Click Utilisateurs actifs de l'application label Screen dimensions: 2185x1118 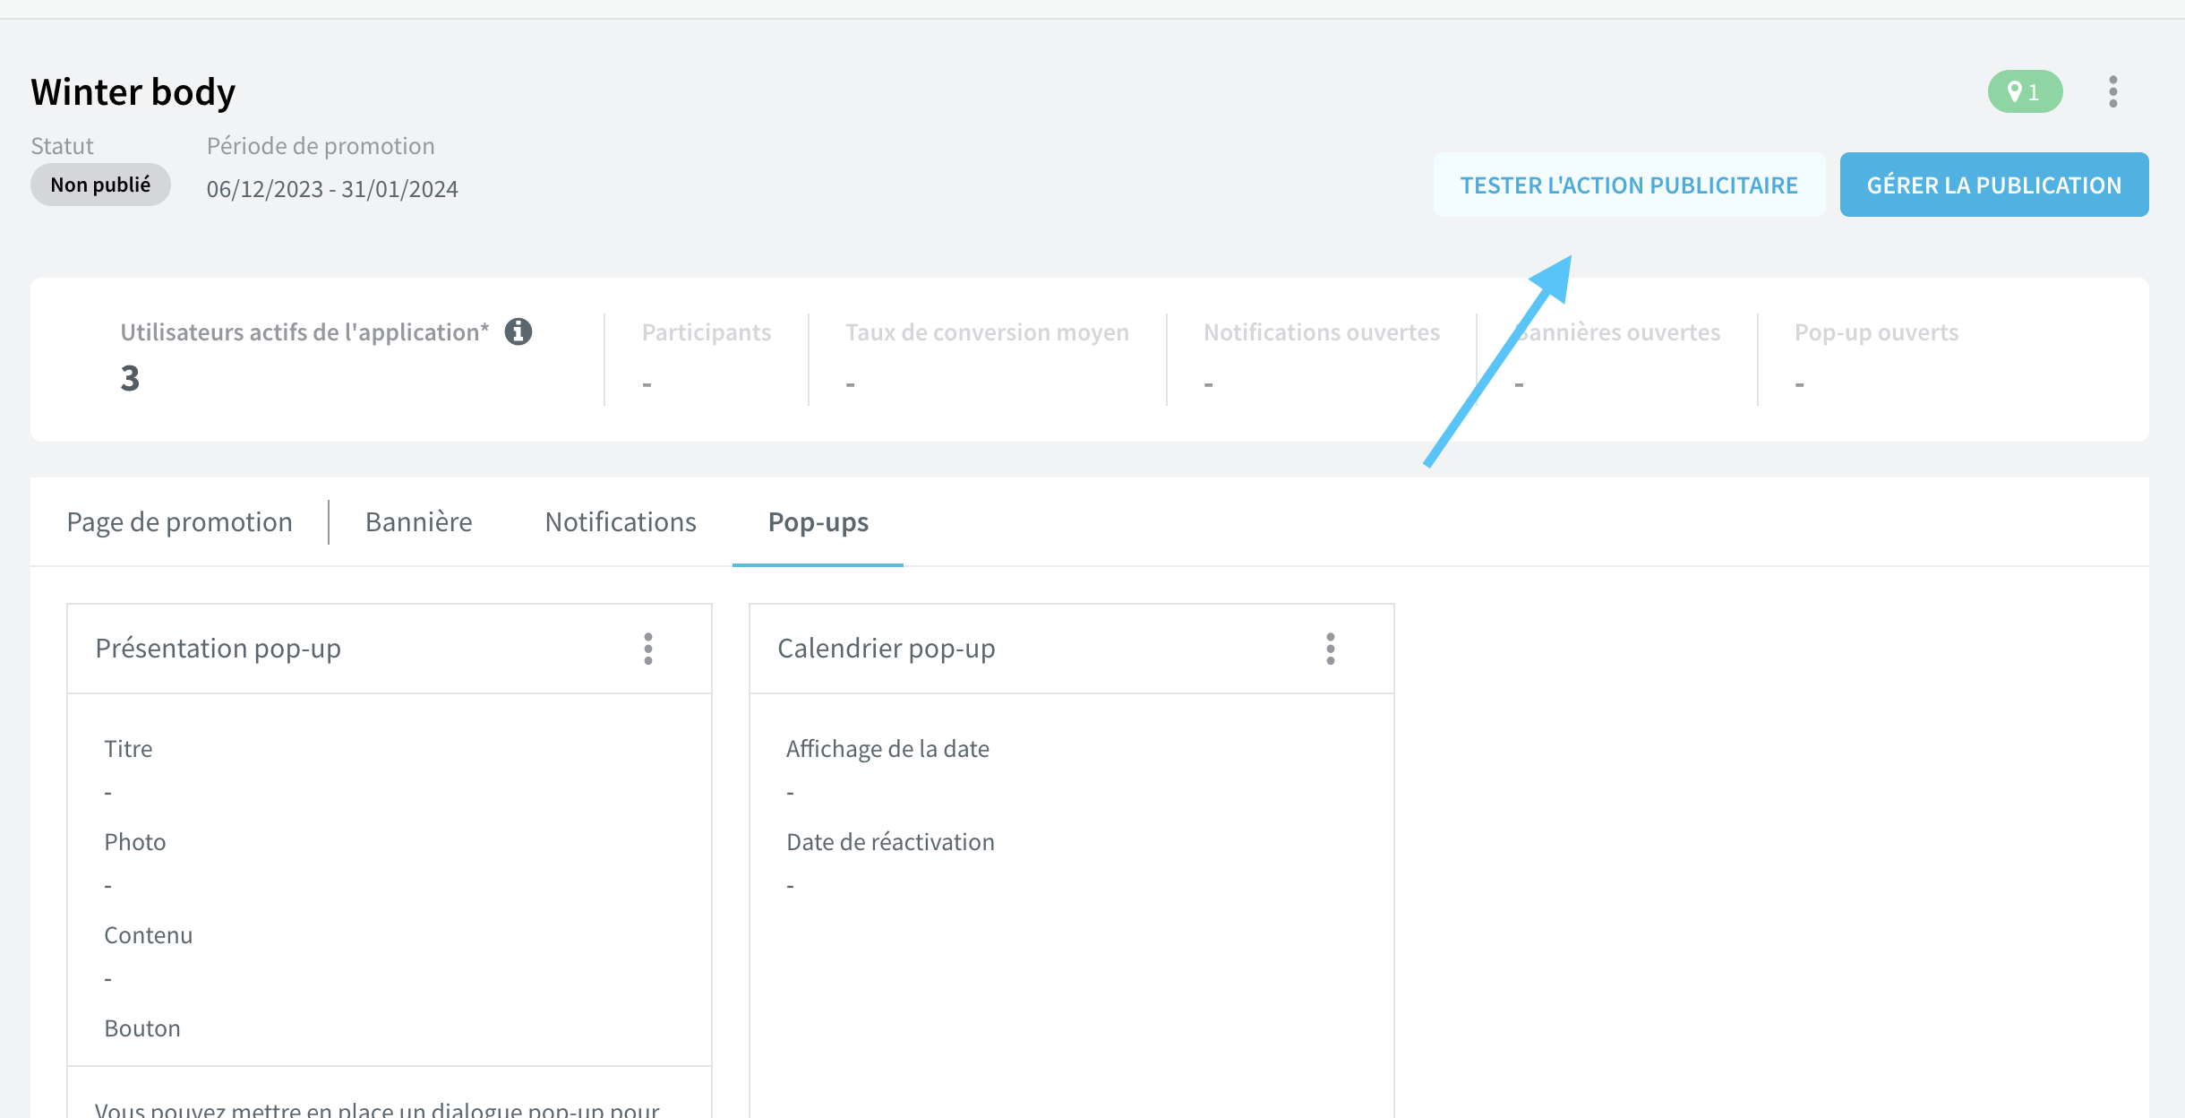[305, 332]
